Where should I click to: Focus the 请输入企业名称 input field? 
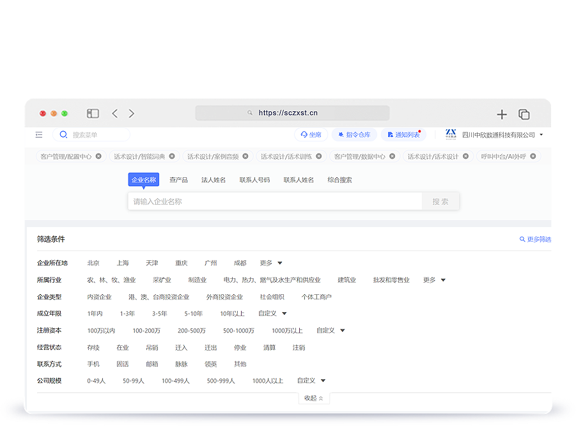tap(275, 201)
